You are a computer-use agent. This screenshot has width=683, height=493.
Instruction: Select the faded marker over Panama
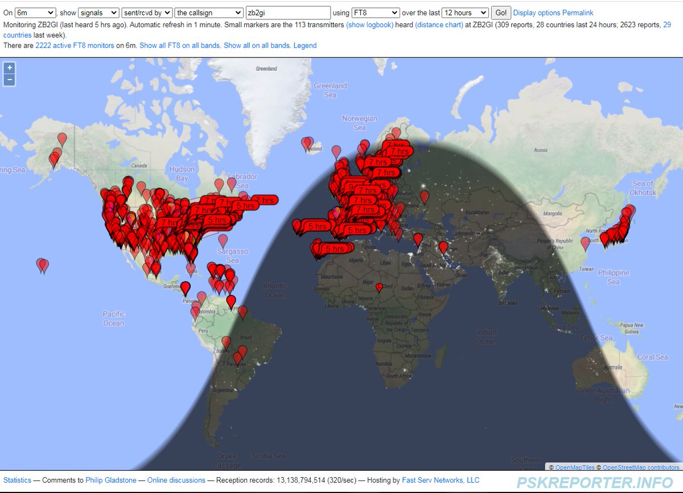click(x=201, y=297)
